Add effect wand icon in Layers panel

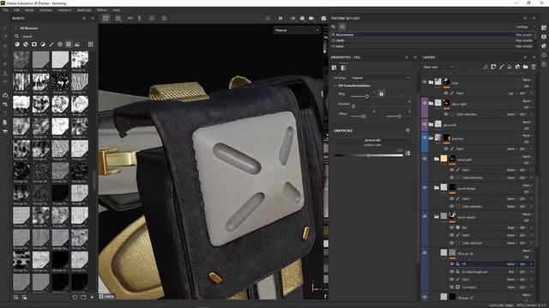pyautogui.click(x=486, y=67)
